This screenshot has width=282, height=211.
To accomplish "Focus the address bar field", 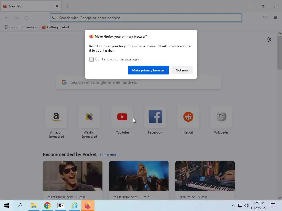I will tap(146, 18).
